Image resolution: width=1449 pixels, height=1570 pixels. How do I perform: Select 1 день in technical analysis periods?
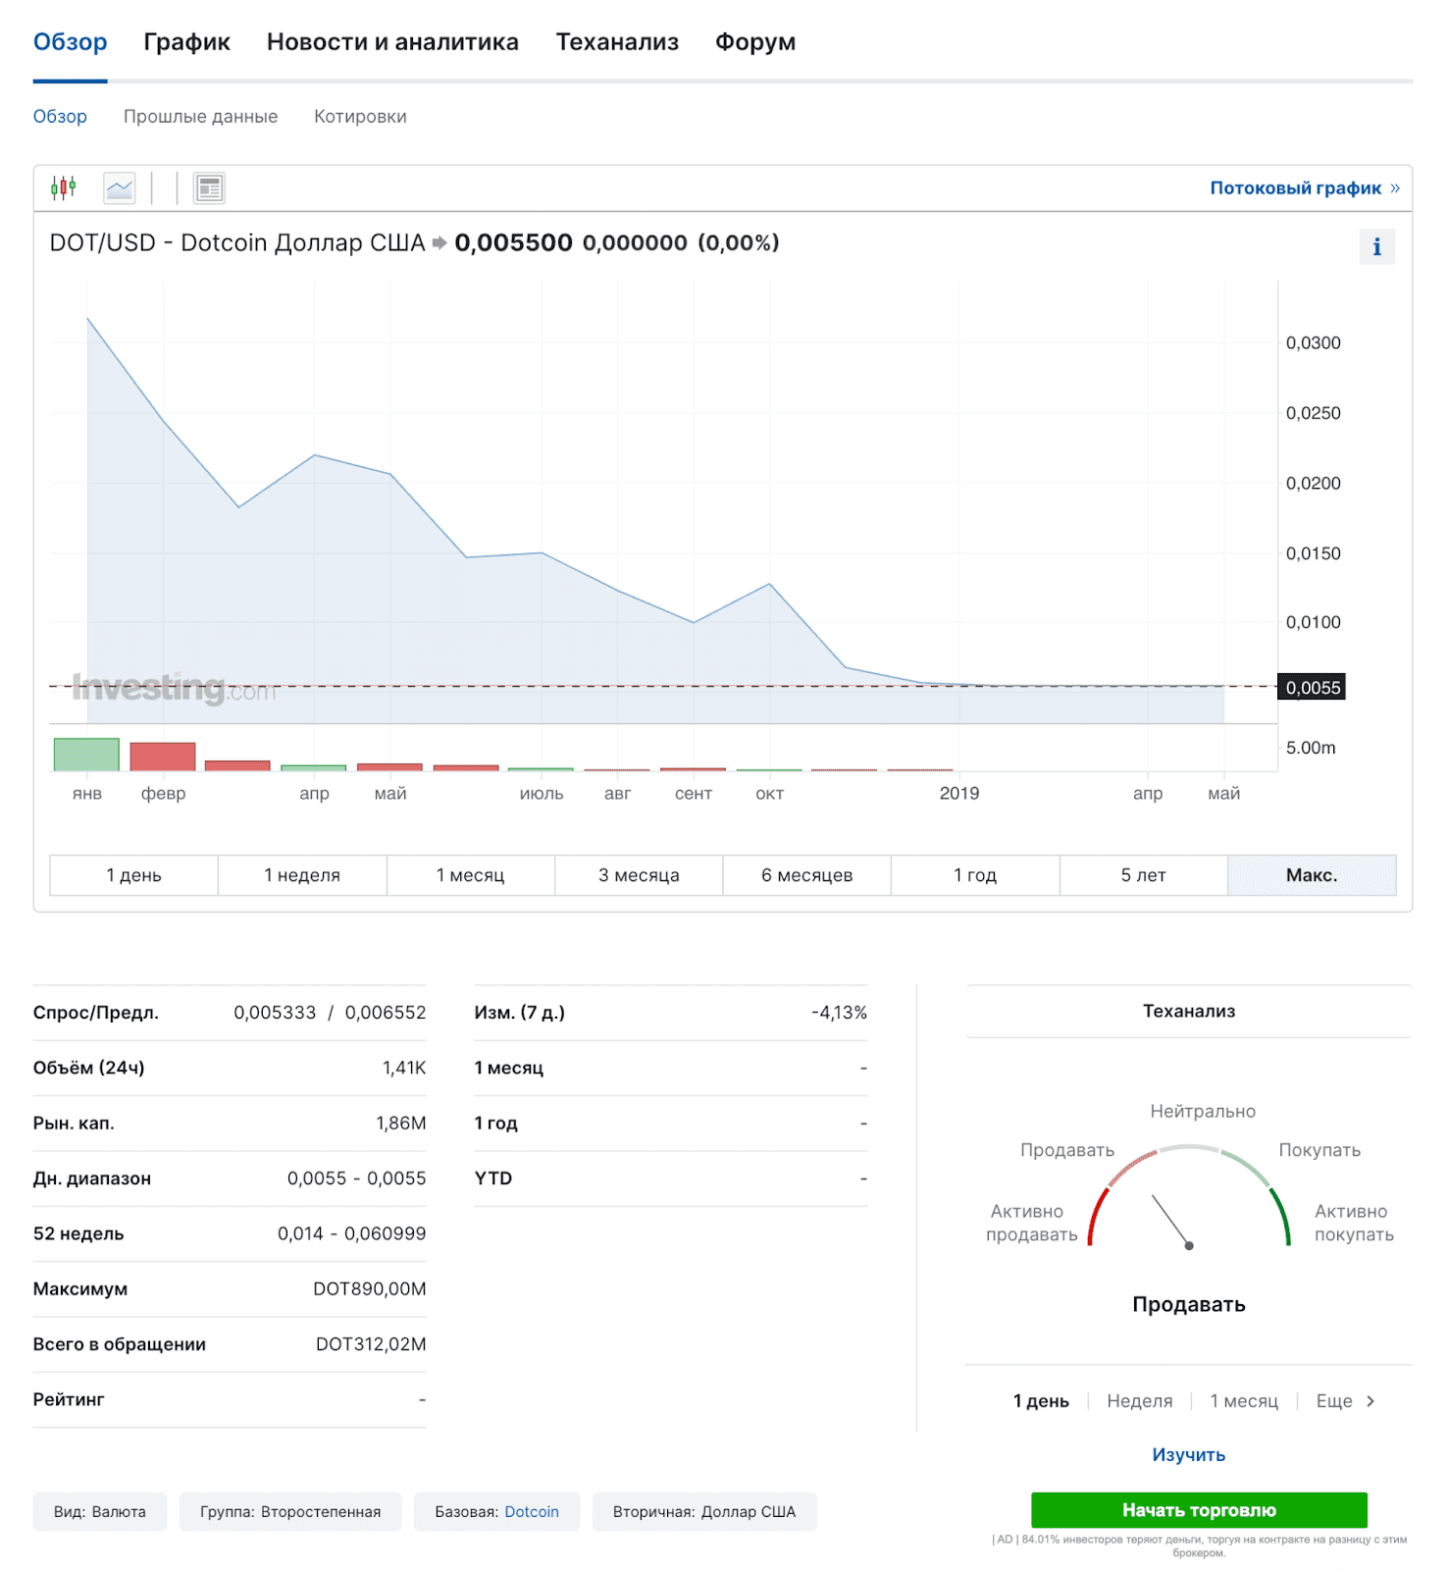click(1041, 1401)
